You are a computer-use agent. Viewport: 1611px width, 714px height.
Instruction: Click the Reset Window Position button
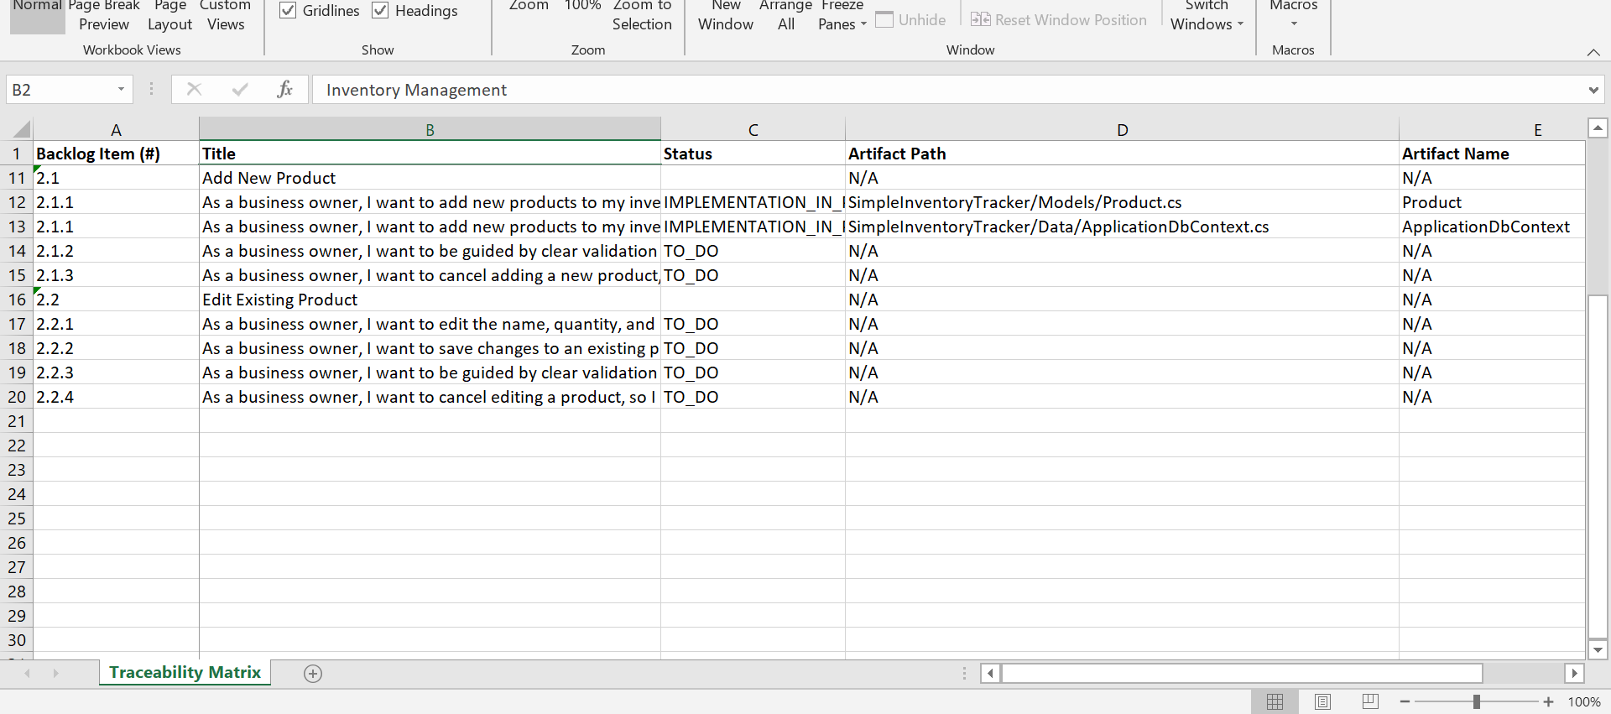point(1059,20)
